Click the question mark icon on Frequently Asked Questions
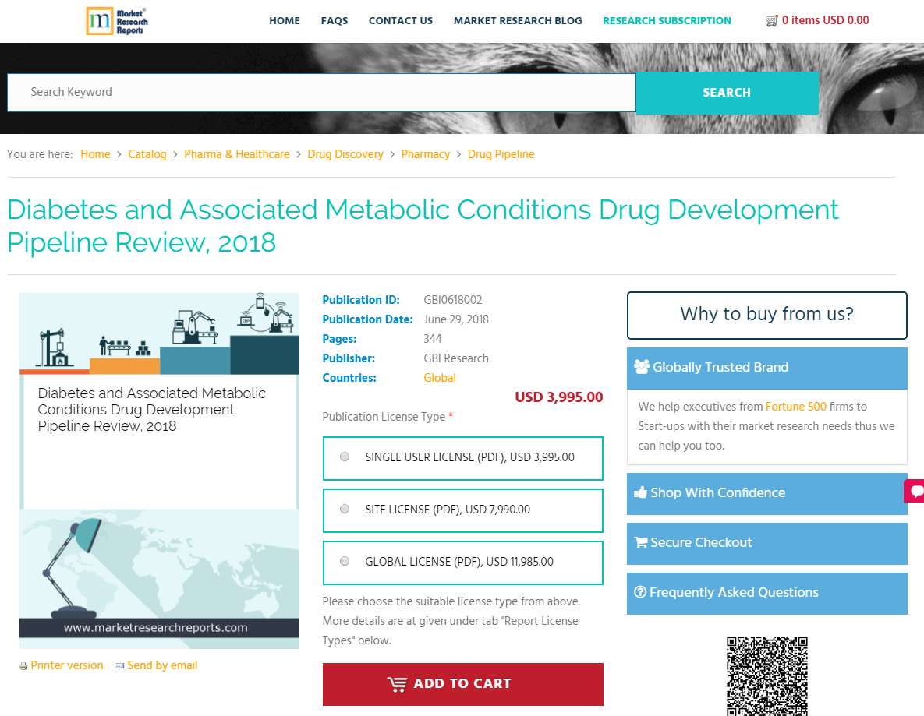 pos(640,593)
